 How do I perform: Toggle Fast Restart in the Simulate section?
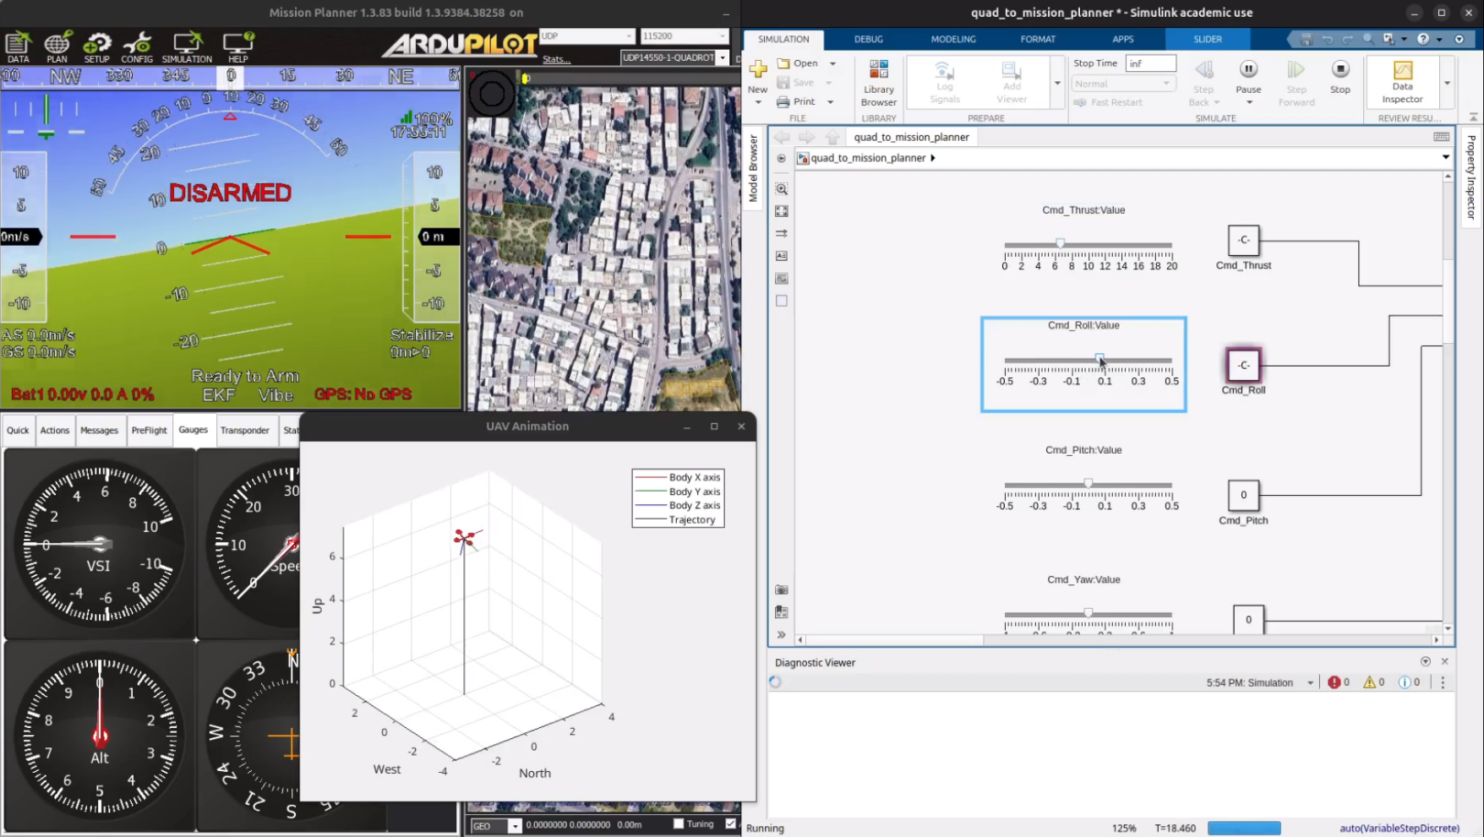(x=1108, y=101)
